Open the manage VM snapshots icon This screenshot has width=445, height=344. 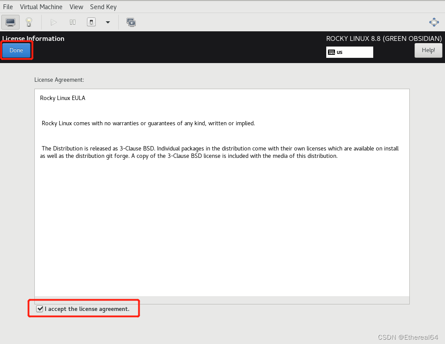point(131,22)
